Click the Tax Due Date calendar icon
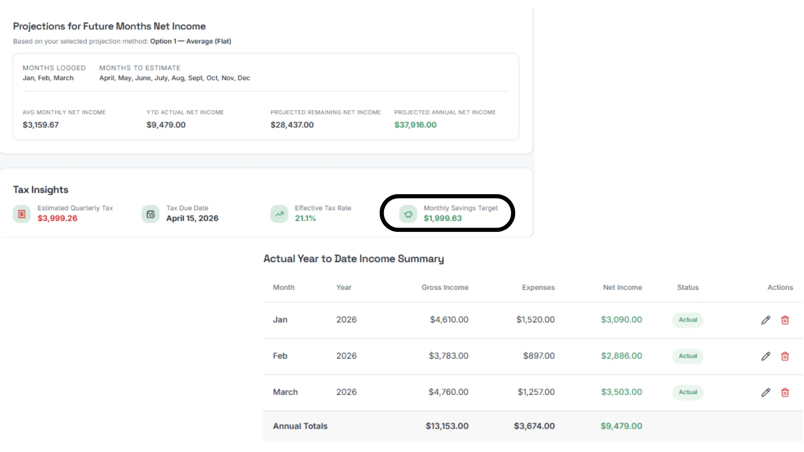804x452 pixels. click(150, 214)
